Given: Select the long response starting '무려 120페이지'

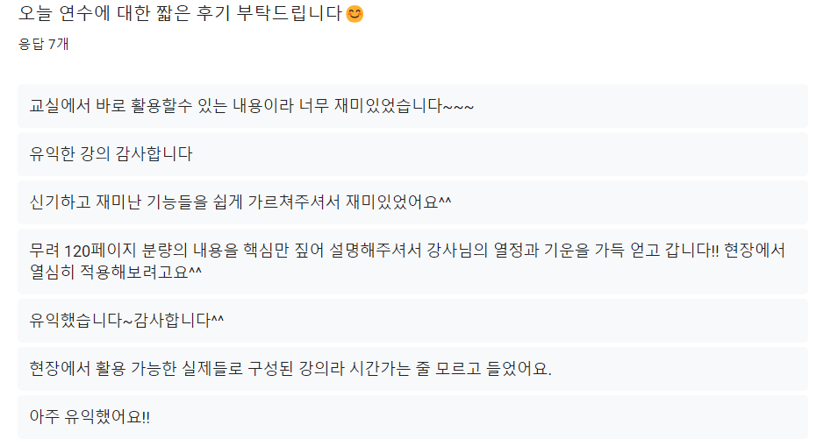Looking at the screenshot, I should pos(412,261).
